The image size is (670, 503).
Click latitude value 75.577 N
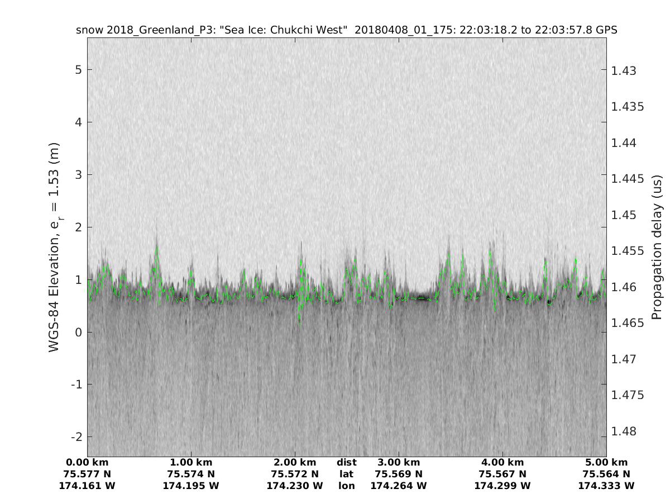tap(87, 474)
